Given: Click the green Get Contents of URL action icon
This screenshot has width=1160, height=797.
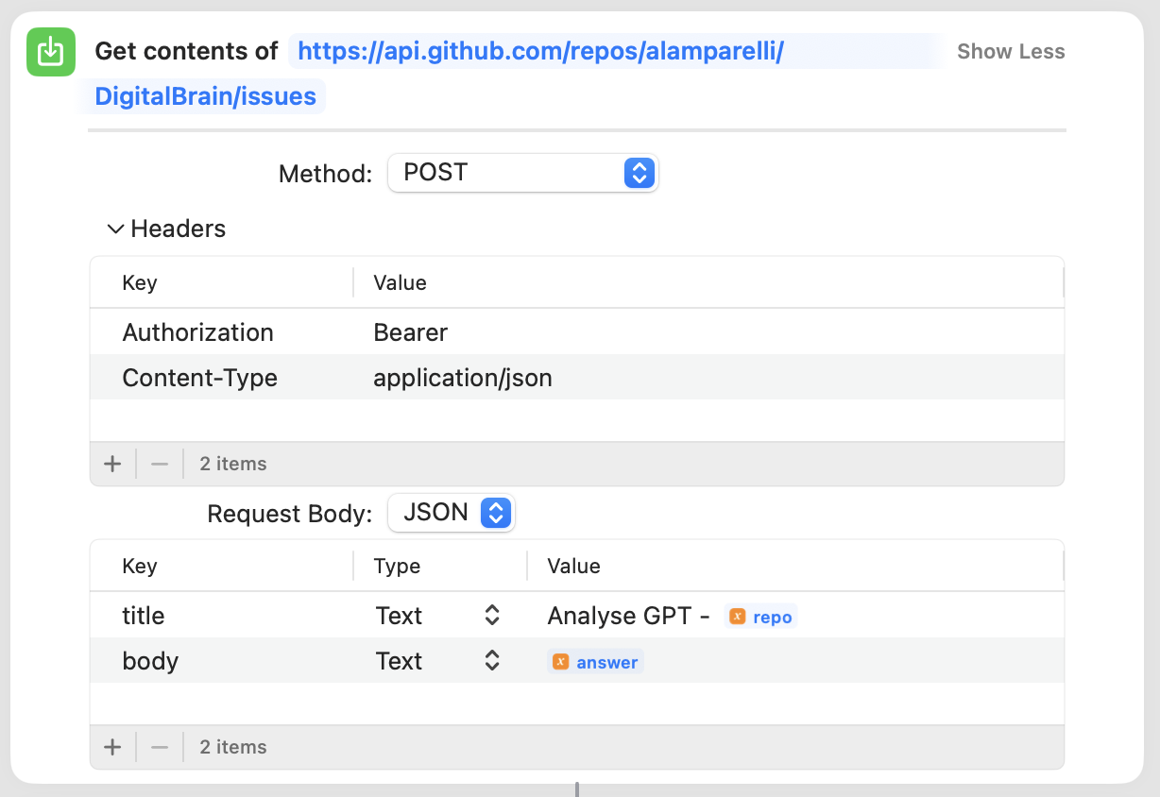Looking at the screenshot, I should coord(50,52).
